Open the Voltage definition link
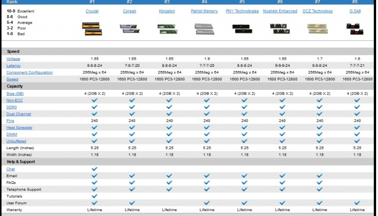 [x=13, y=59]
